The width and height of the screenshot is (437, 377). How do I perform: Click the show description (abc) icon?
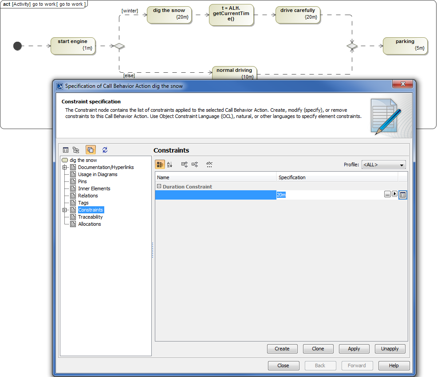point(209,165)
